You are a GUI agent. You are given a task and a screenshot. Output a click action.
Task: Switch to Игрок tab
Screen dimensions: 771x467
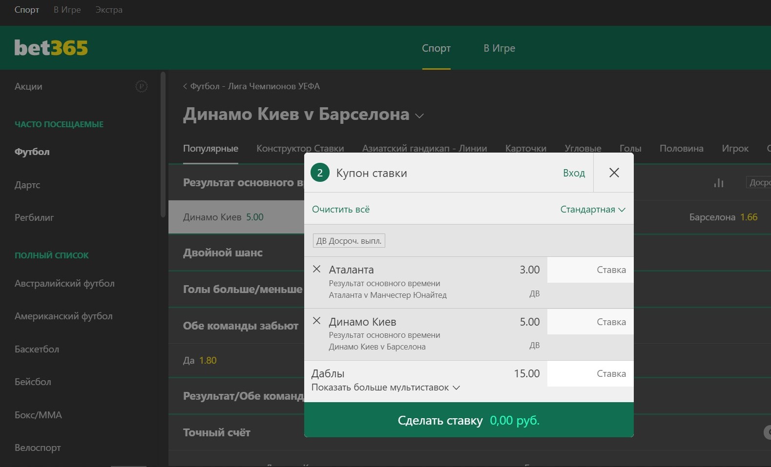point(735,148)
